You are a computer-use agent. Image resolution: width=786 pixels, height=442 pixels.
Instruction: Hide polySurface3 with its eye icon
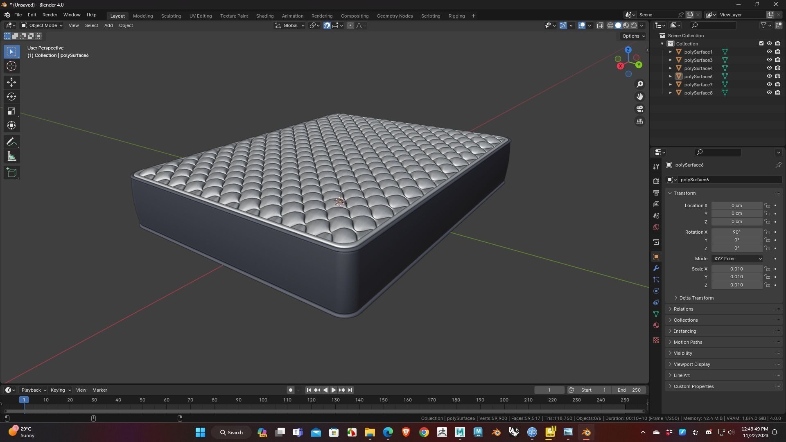[769, 60]
